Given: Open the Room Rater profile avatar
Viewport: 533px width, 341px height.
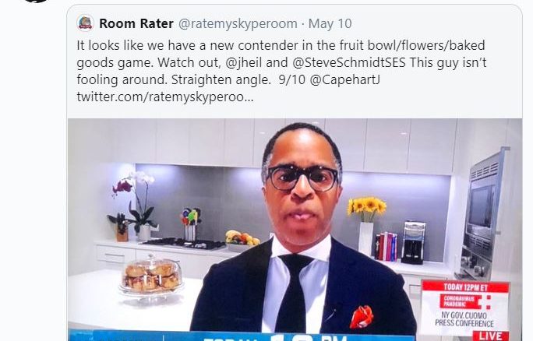Looking at the screenshot, I should (85, 23).
